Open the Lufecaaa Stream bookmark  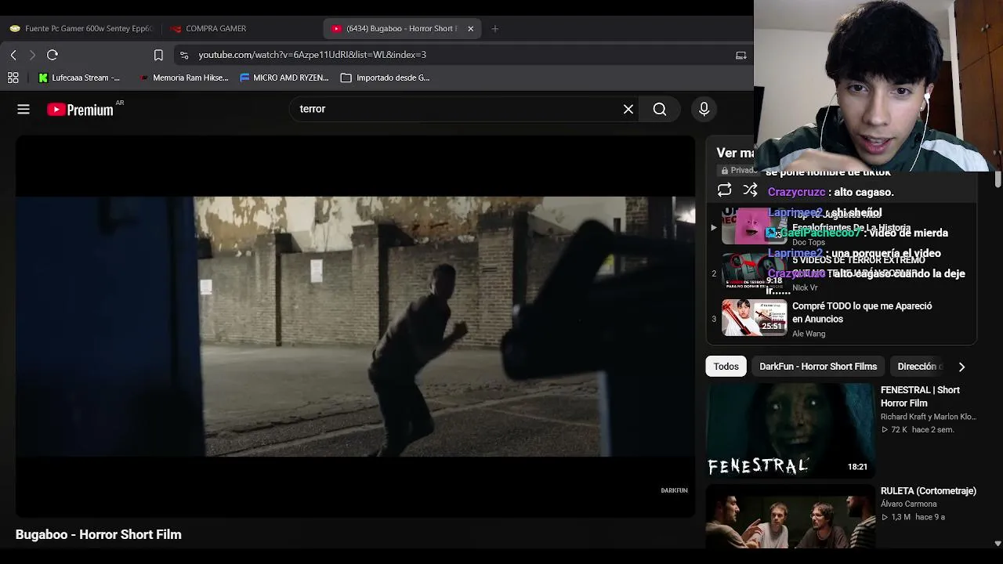click(x=79, y=78)
